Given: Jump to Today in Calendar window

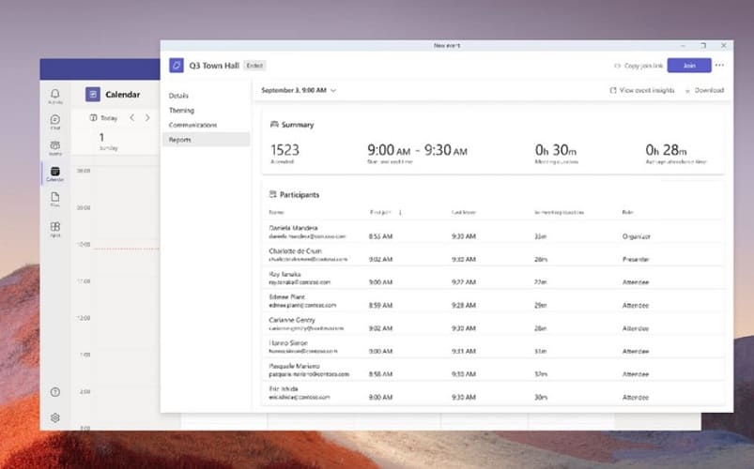Looking at the screenshot, I should [x=103, y=118].
